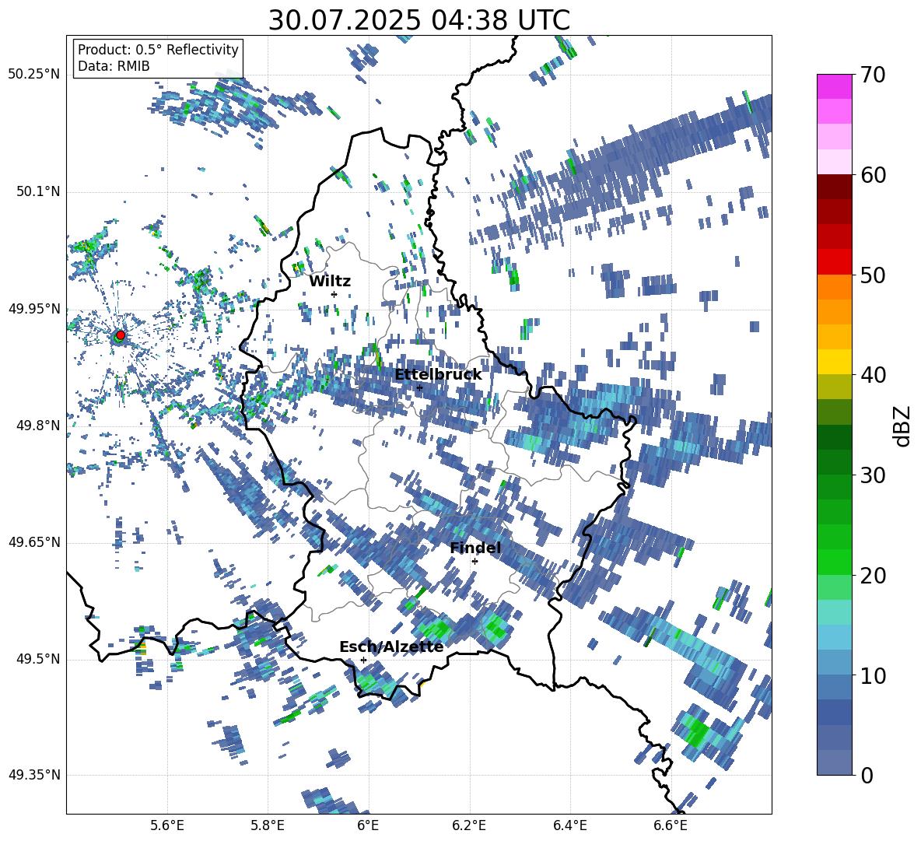Click the 50.1°N latitude label
The image size is (921, 841).
(x=37, y=192)
